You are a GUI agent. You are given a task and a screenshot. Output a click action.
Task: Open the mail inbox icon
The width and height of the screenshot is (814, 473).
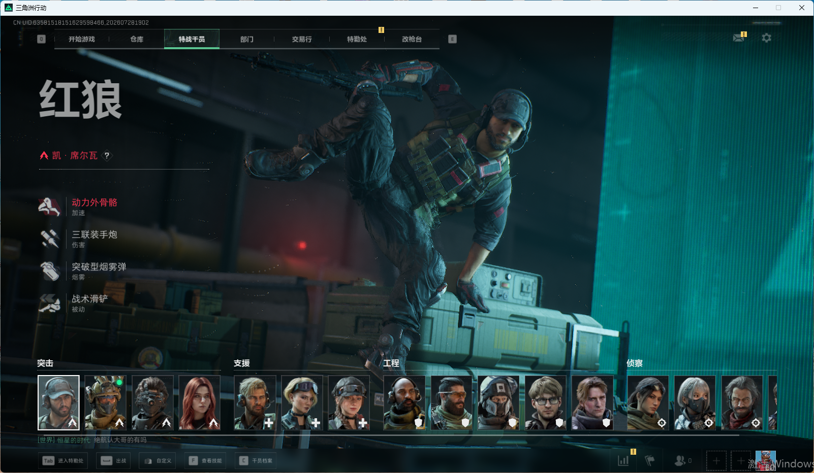pyautogui.click(x=739, y=38)
